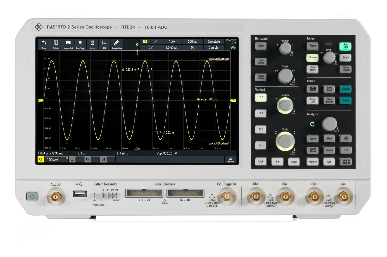Toggle the Ch 3 button in Vertical

pos(261,130)
